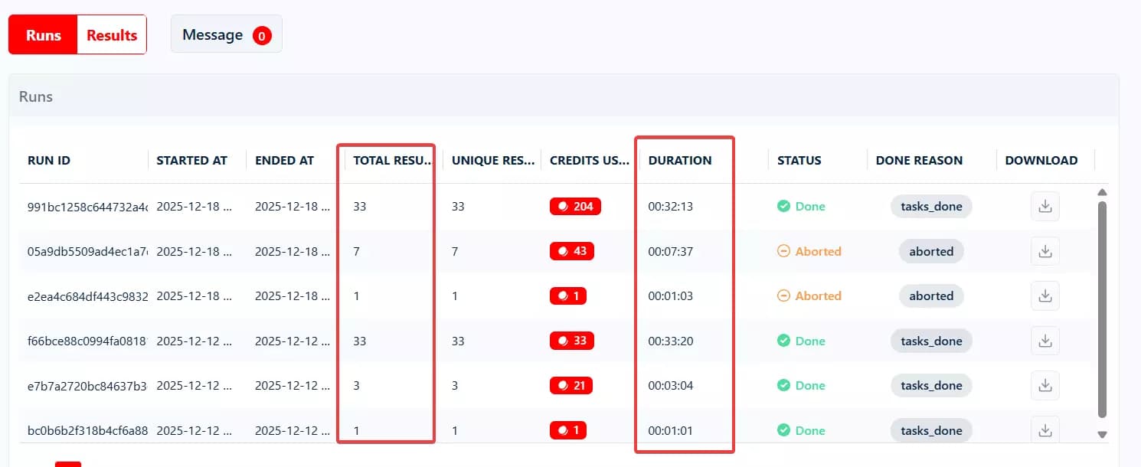Click download icon for run e2ea4c684df443c9832
1141x467 pixels.
(x=1045, y=296)
